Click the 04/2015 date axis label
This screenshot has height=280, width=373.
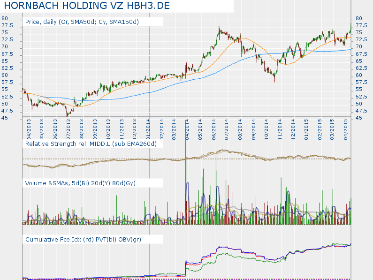(346, 129)
